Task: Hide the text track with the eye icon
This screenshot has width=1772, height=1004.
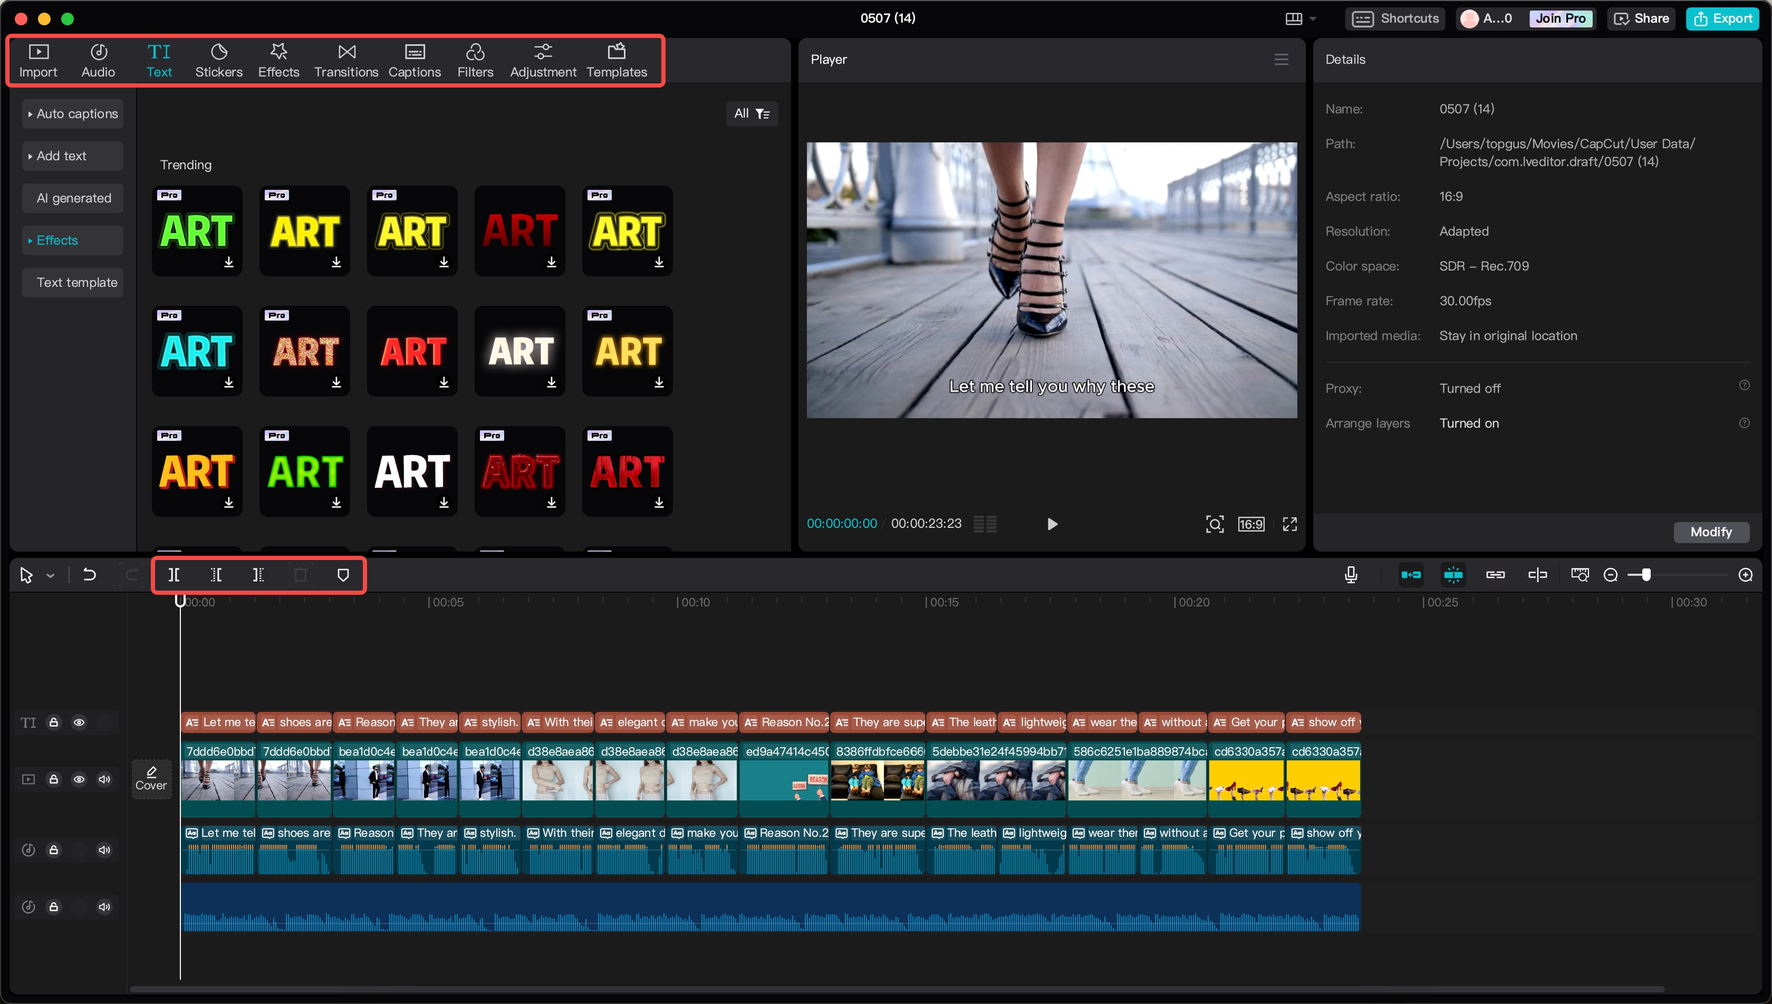Action: pos(79,722)
